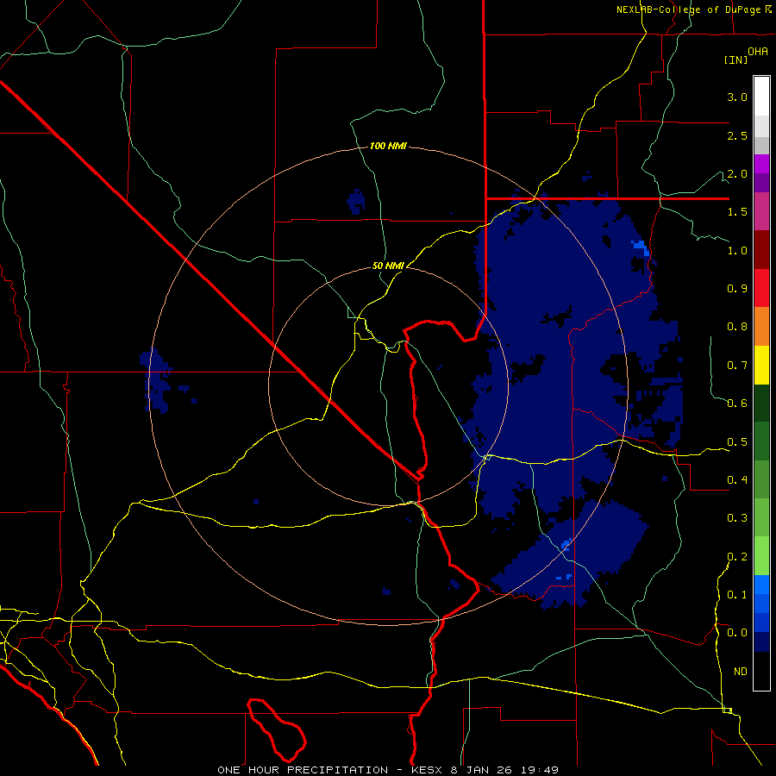
Task: Click the white swatch at legend top
Action: (761, 96)
